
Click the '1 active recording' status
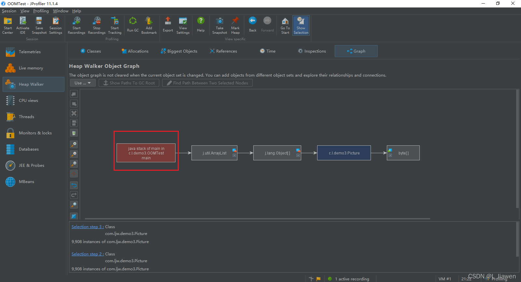pos(348,279)
